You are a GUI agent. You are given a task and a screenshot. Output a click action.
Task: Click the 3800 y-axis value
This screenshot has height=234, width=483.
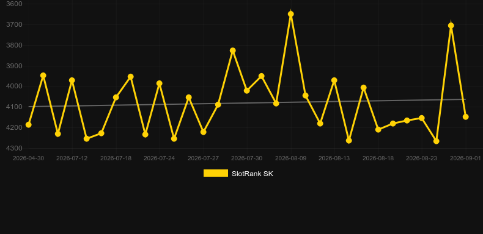tap(14, 46)
